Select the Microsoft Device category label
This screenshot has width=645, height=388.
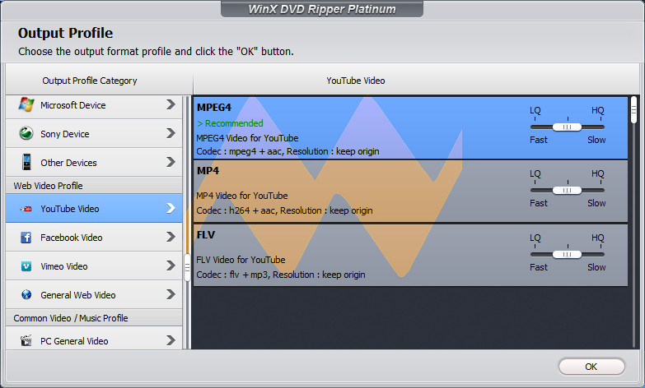click(x=72, y=105)
